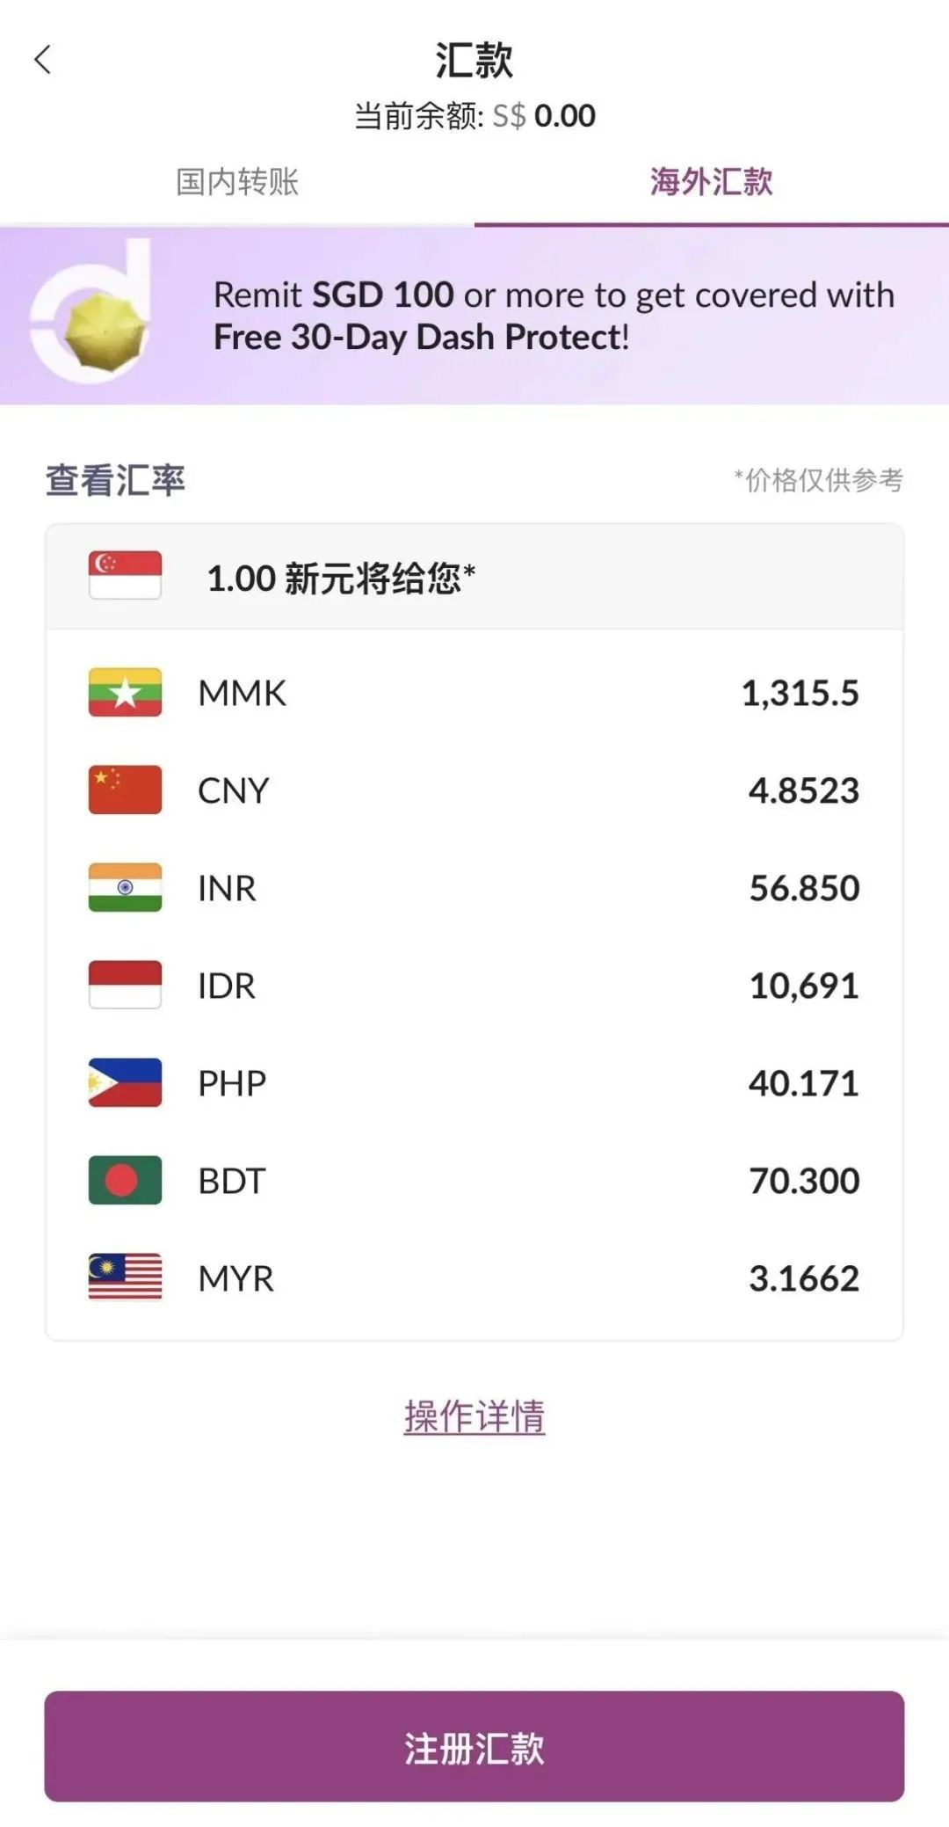Select the India flag next to INR
Image resolution: width=949 pixels, height=1827 pixels.
click(125, 888)
